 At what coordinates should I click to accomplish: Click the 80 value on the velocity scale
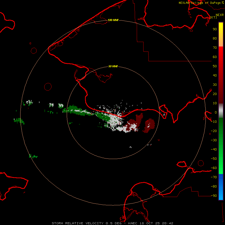pos(215,38)
